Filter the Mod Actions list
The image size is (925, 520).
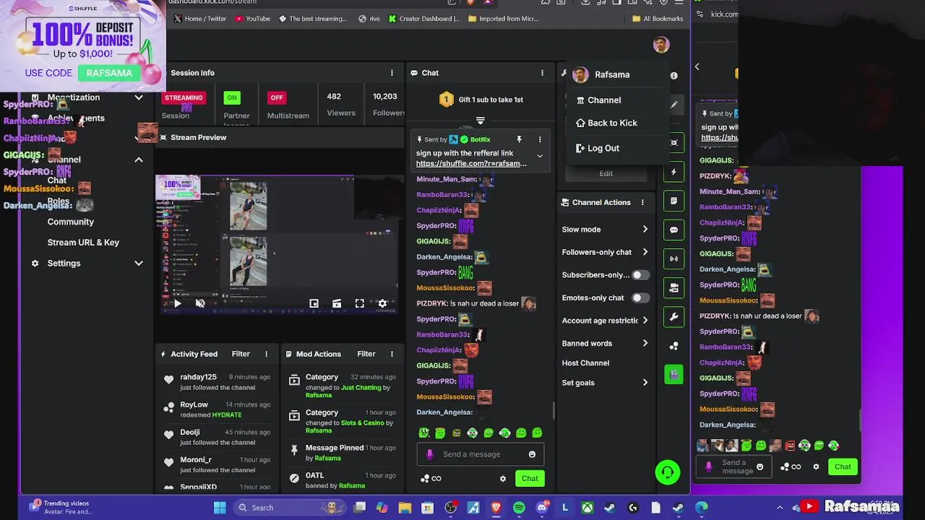(366, 354)
